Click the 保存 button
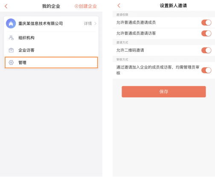 pyautogui.click(x=164, y=91)
